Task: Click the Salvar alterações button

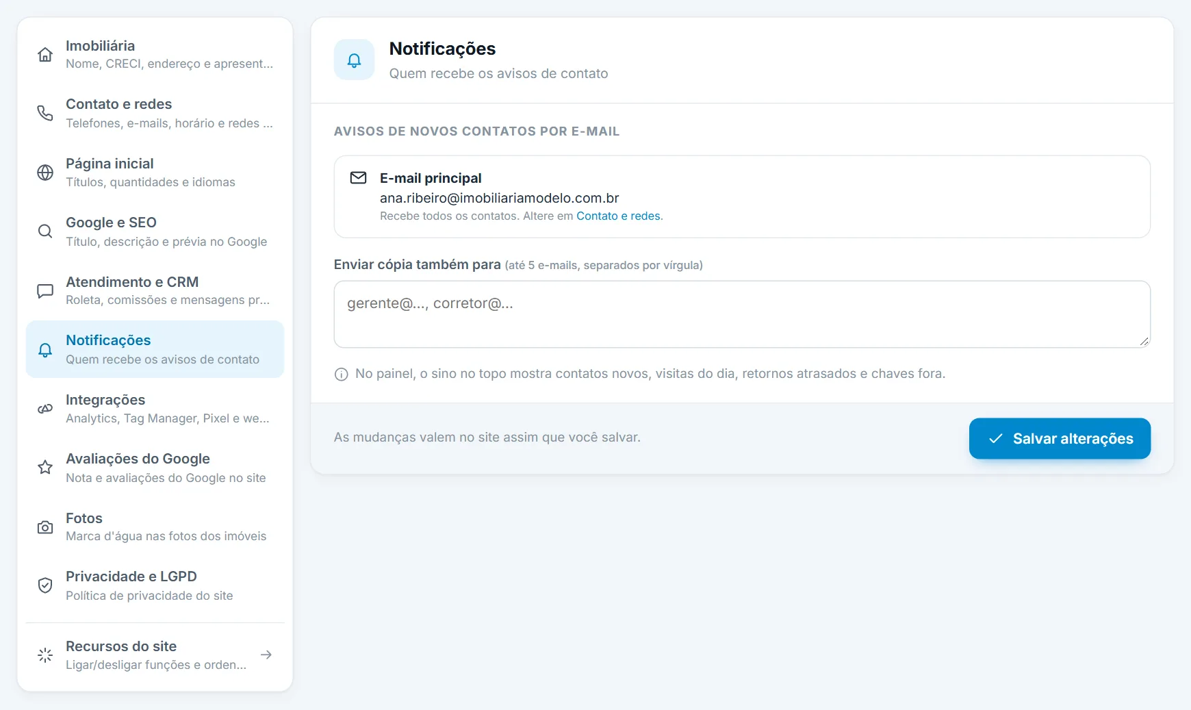Action: (1060, 439)
